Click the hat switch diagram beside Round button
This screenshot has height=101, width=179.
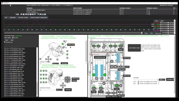(67, 79)
